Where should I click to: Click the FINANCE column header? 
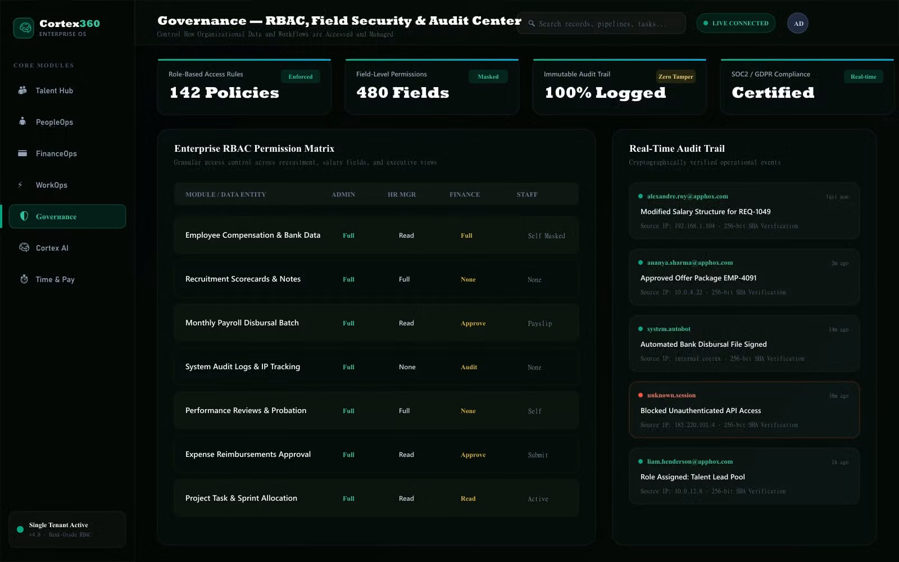(465, 194)
